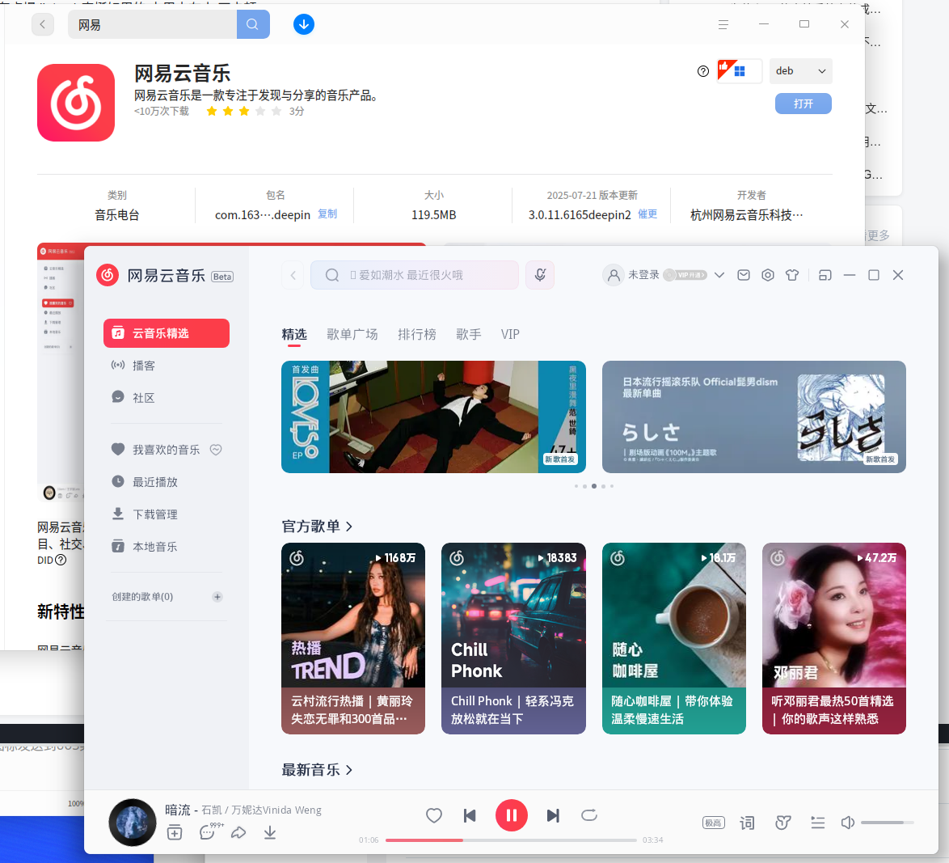Click the 复制 link next to package name
Image resolution: width=949 pixels, height=863 pixels.
click(x=327, y=214)
